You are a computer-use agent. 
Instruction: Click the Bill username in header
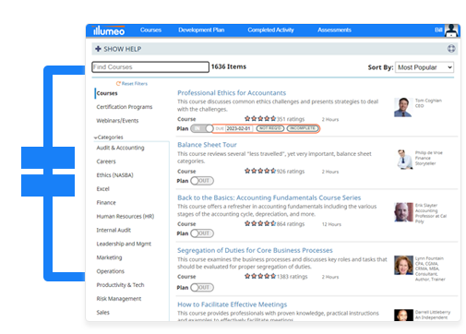click(438, 30)
